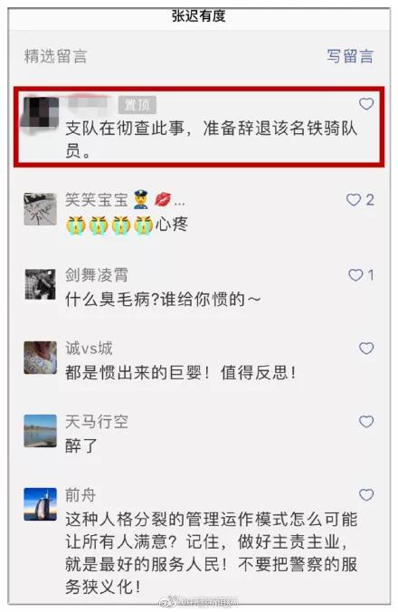This screenshot has height=612, width=398.
Task: Like 剑舞凌霄's comment with heart icon
Action: [x=355, y=275]
